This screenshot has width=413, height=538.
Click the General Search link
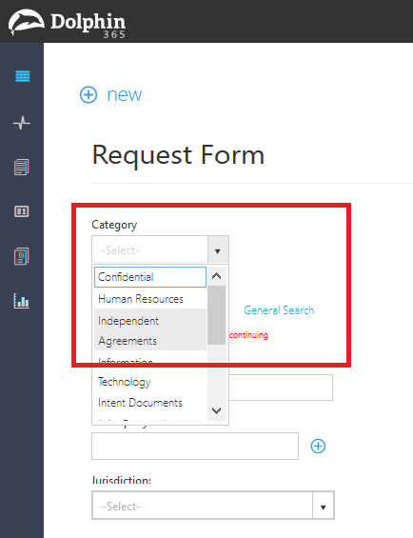279,310
